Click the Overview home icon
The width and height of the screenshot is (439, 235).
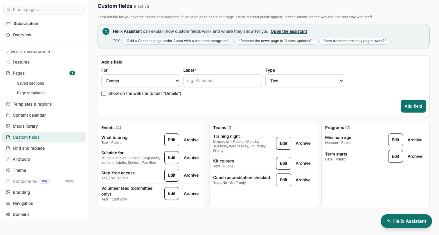click(x=8, y=35)
